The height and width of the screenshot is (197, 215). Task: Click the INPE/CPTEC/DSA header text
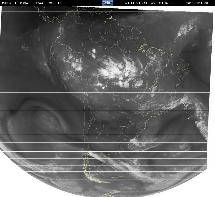(x=15, y=3)
